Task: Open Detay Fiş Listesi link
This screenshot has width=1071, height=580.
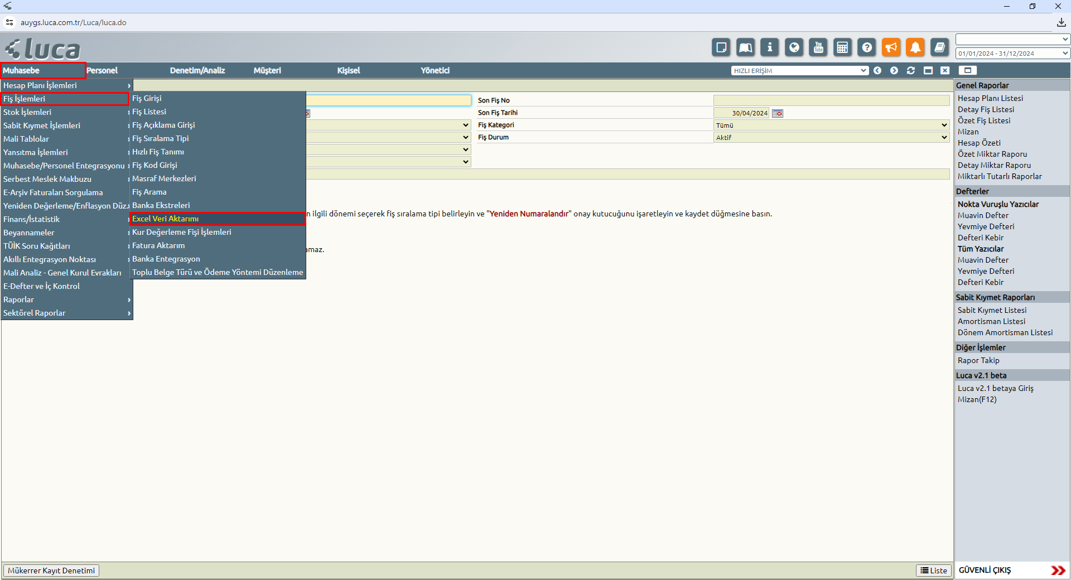Action: click(x=986, y=109)
